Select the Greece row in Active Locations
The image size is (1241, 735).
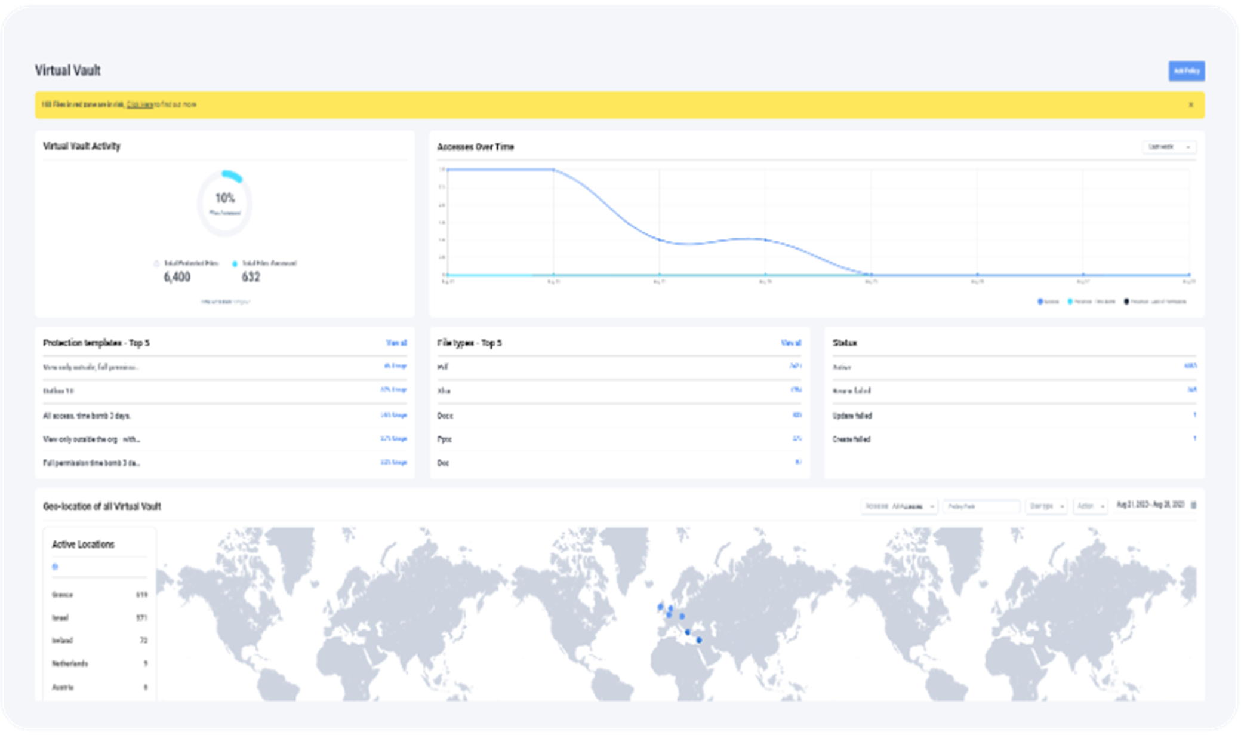click(98, 595)
